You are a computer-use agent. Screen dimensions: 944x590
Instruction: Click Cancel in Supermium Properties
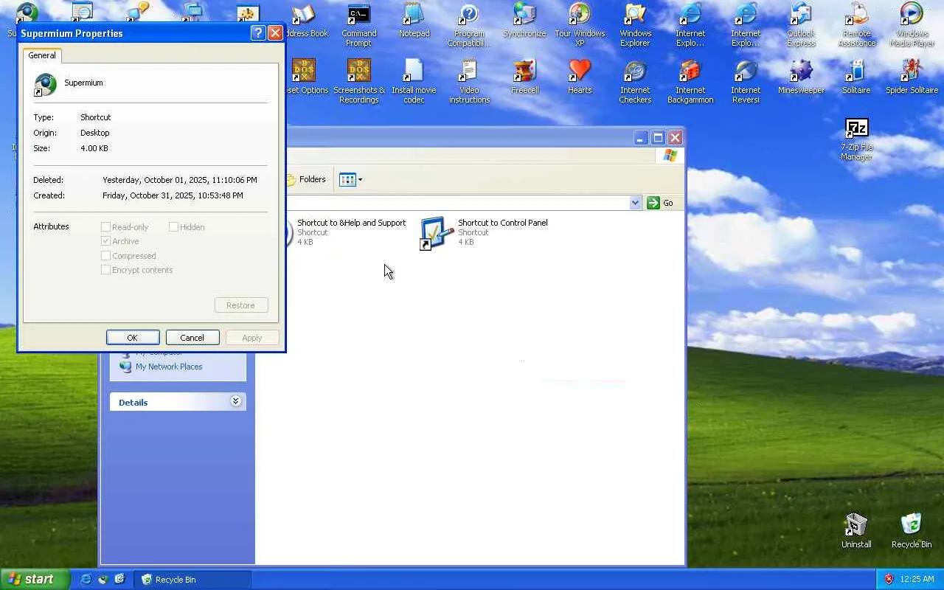click(x=192, y=338)
